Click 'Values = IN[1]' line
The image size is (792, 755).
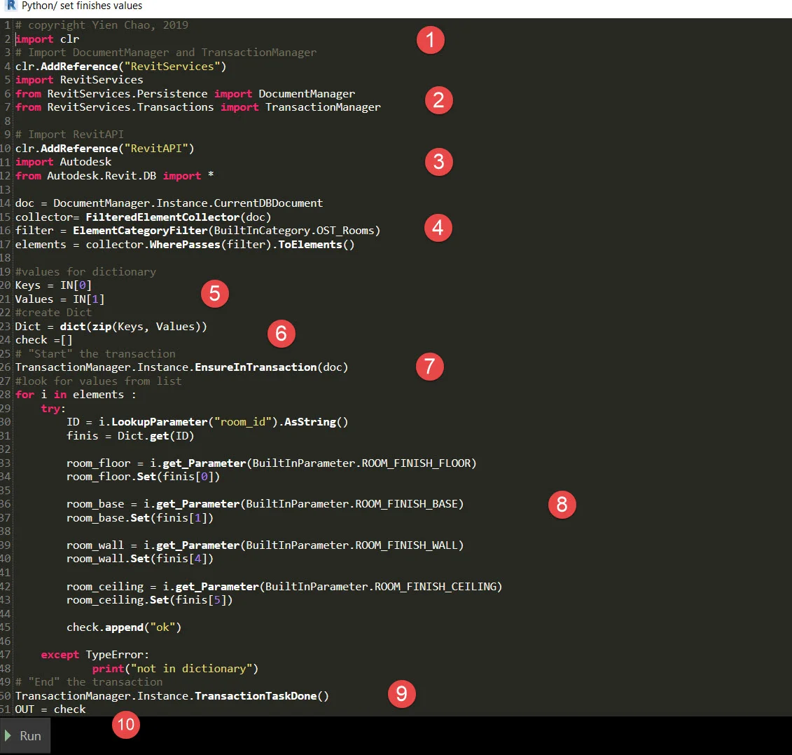(x=60, y=299)
